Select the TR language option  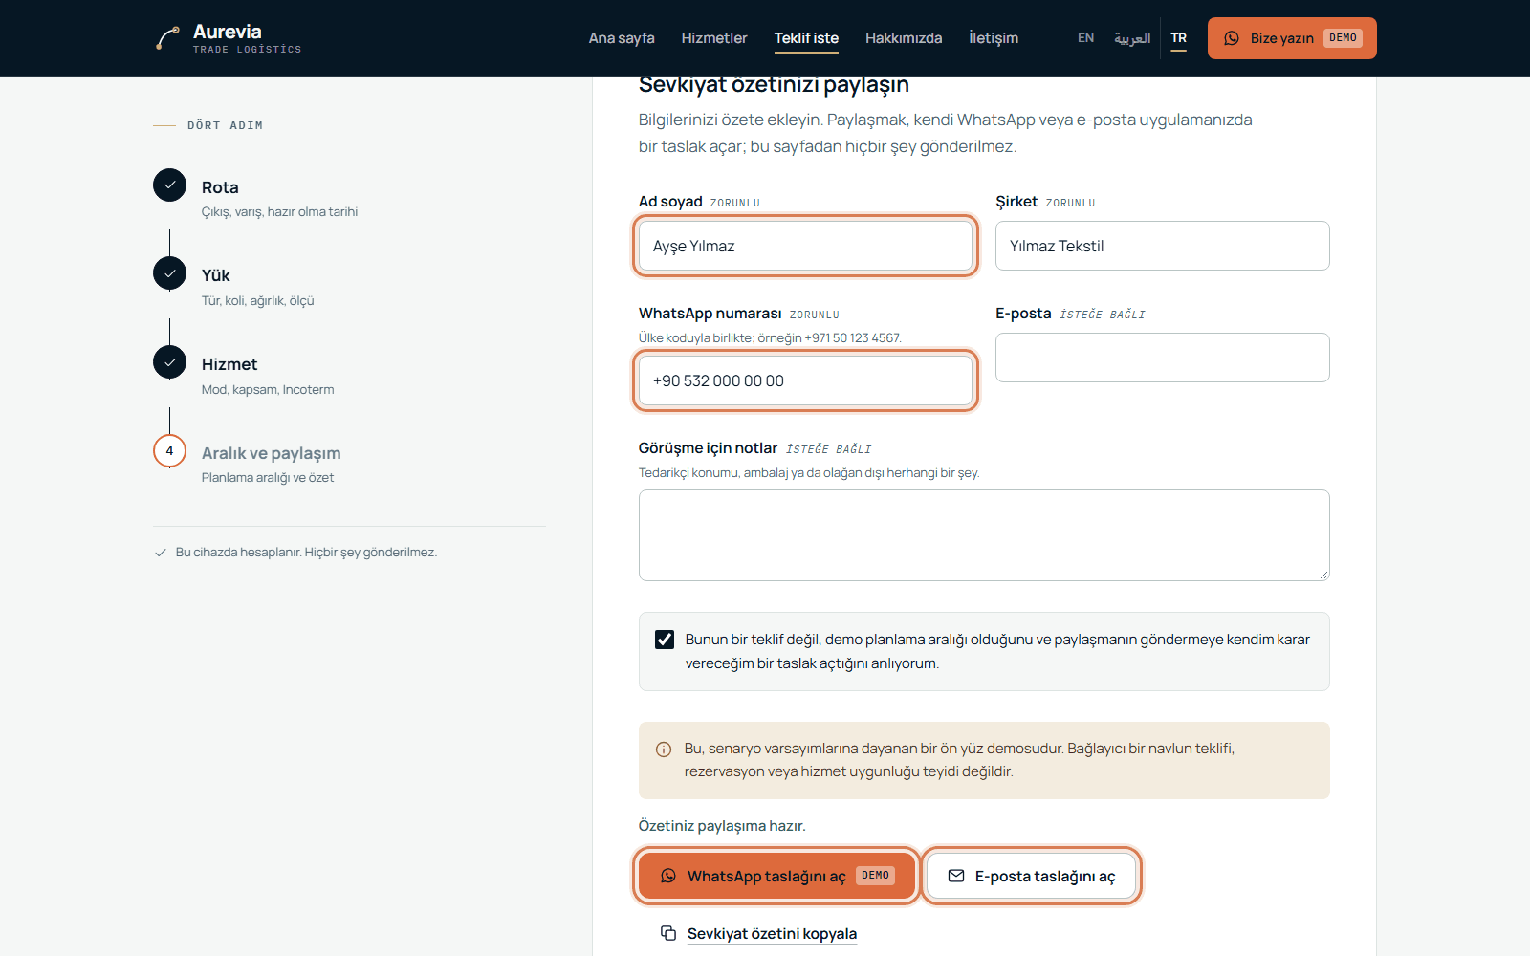[1179, 38]
